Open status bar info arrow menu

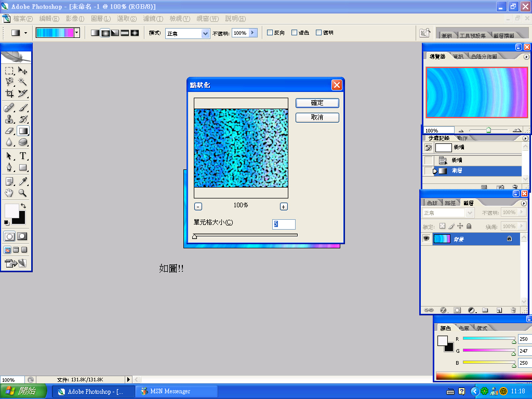point(128,379)
